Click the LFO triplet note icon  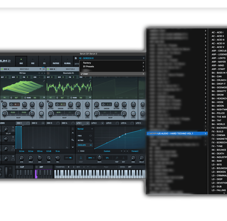click(117, 158)
